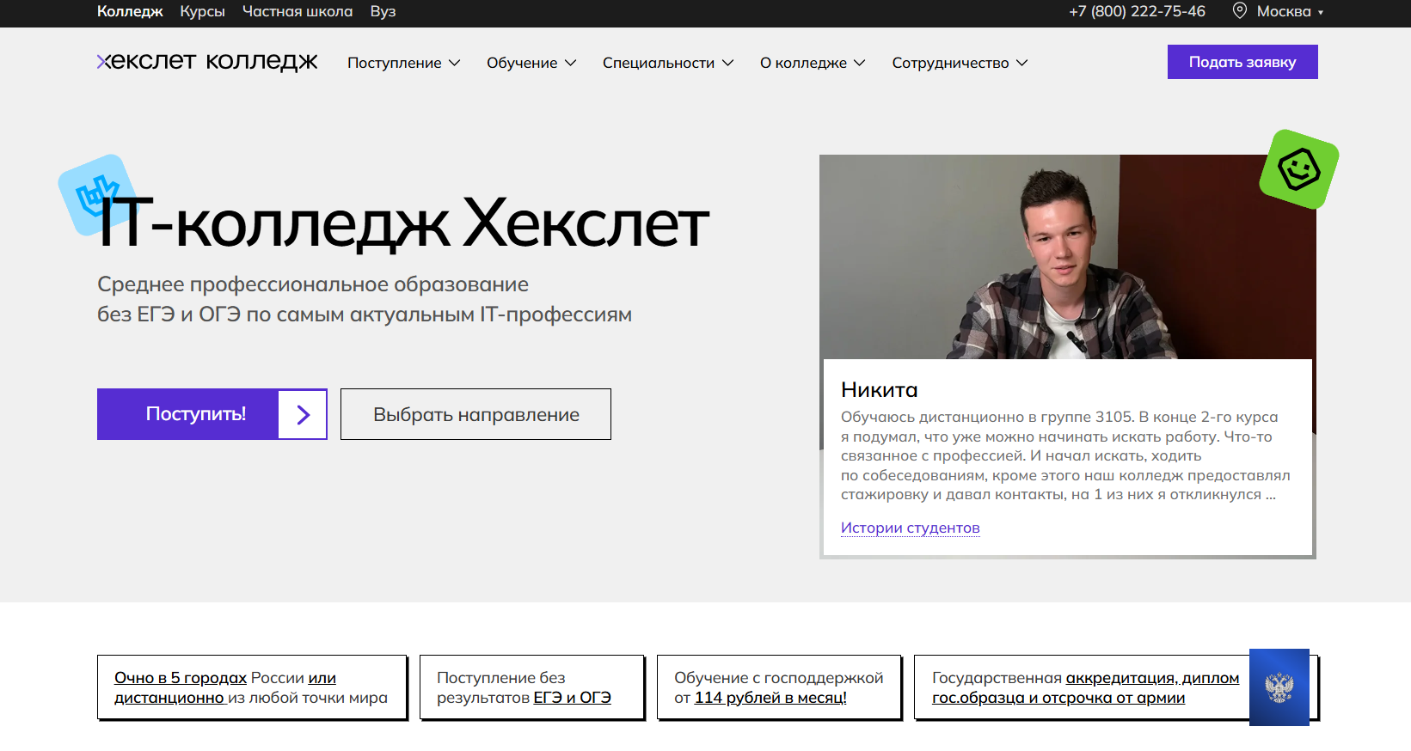Click the Russian coat of arms emblem

tap(1279, 687)
